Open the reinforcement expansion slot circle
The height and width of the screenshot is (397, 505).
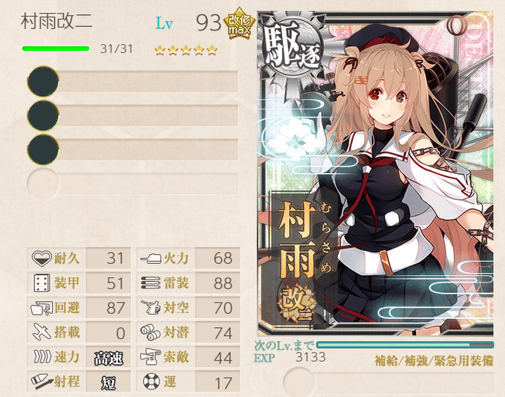(299, 382)
